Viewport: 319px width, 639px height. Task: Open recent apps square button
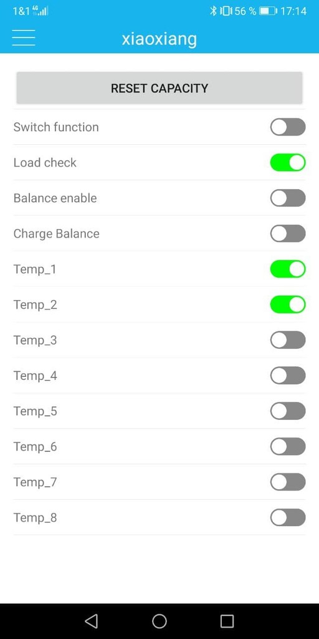(x=227, y=621)
